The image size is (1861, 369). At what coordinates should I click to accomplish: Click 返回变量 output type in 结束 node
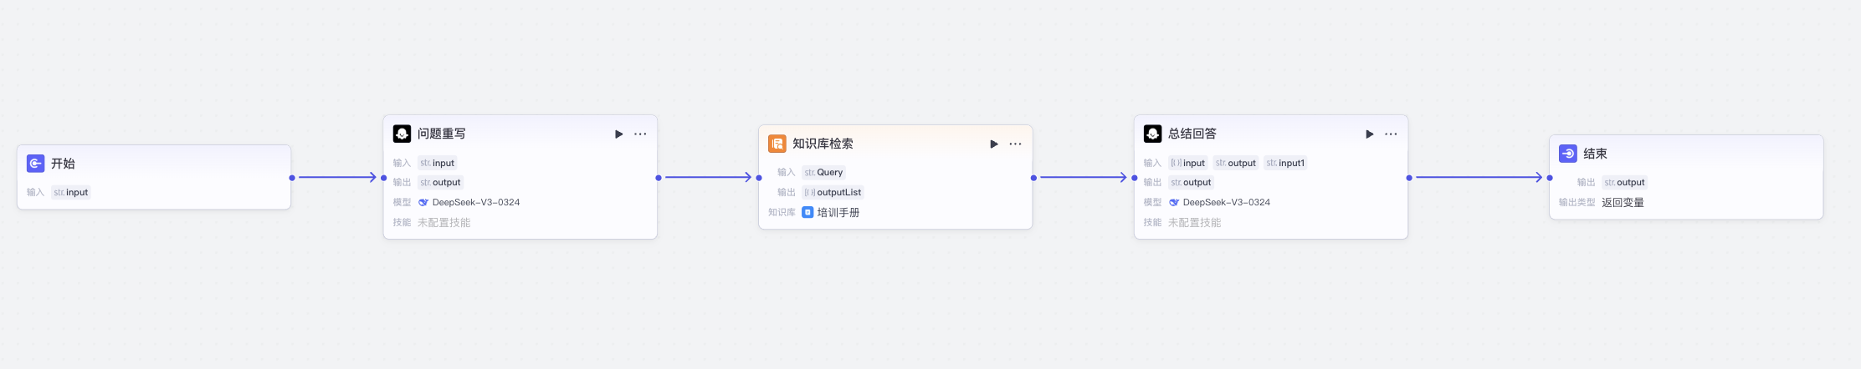(x=1623, y=202)
